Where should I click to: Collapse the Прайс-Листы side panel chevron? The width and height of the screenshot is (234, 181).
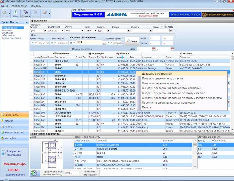pos(26,22)
